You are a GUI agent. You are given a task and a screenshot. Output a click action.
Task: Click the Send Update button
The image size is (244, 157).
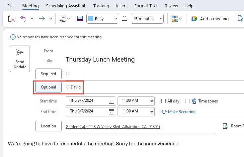(20, 59)
